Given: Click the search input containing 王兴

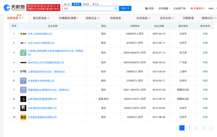Looking at the screenshot, I should point(88,9).
